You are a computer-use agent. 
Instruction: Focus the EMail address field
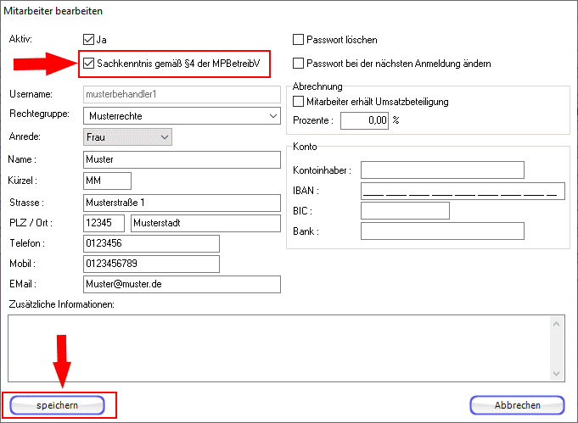pyautogui.click(x=181, y=285)
